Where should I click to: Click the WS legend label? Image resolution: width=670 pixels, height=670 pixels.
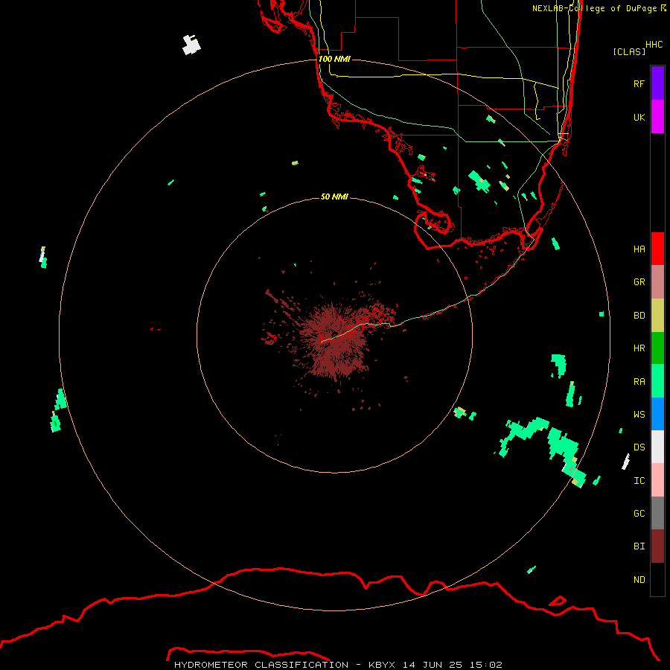(639, 414)
